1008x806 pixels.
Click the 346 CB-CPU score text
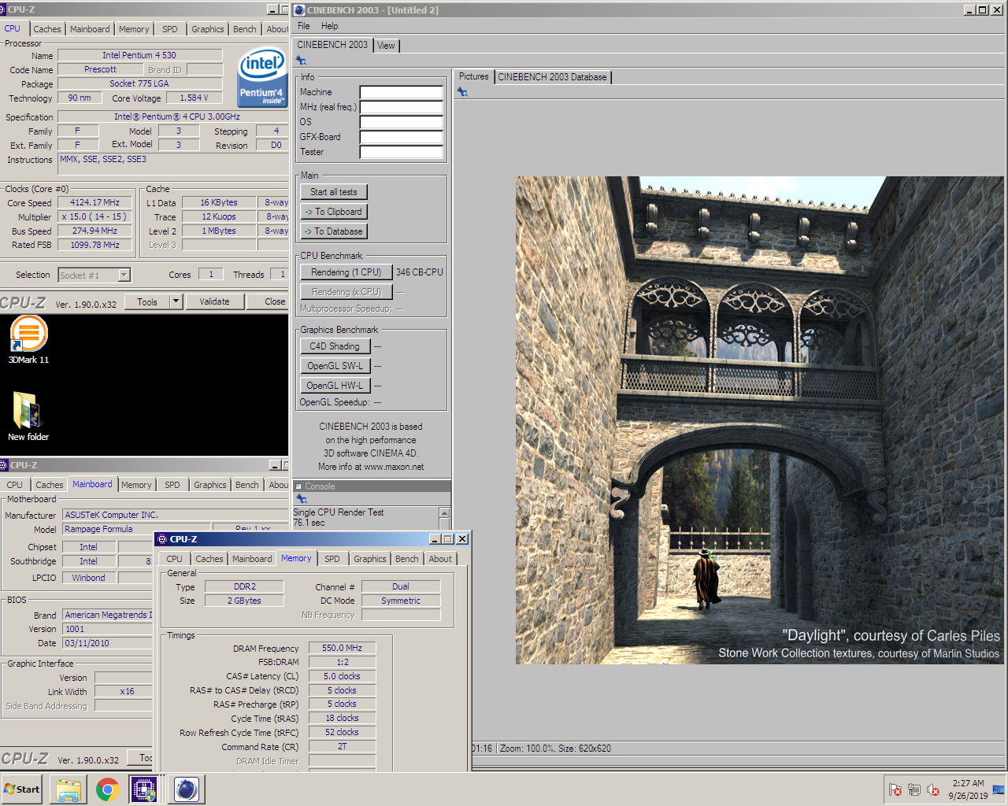click(419, 272)
